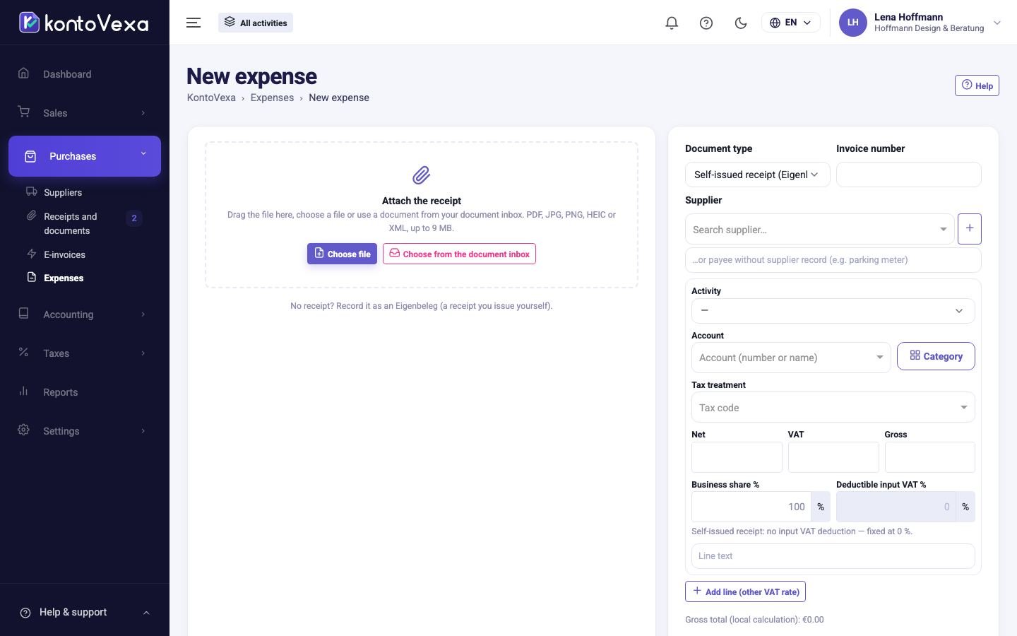
Task: Expand the Sales menu
Action: [x=85, y=113]
